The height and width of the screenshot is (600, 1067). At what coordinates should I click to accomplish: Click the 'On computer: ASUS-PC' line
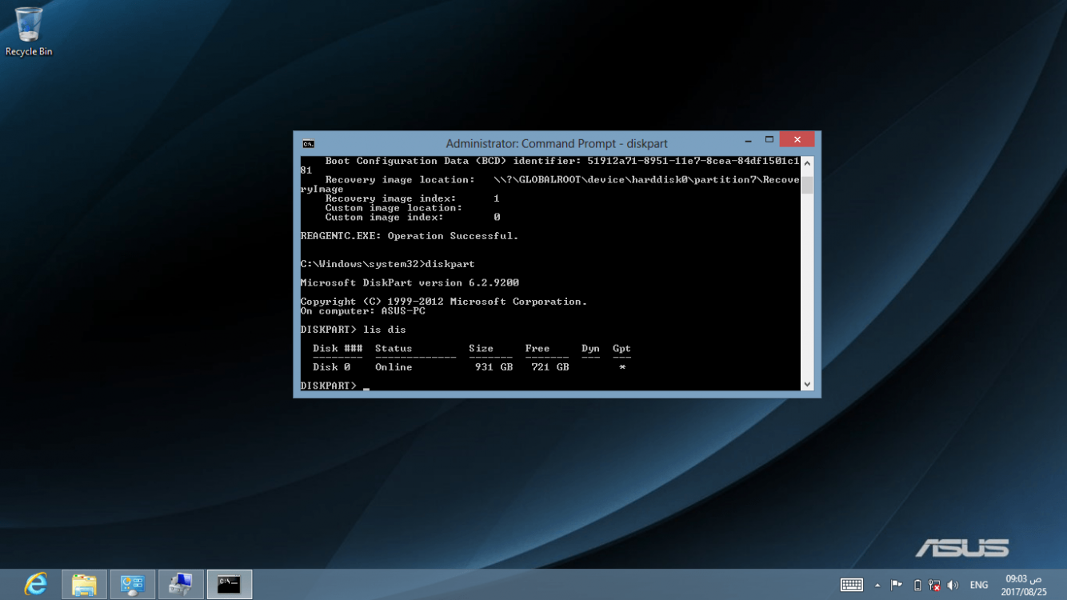(x=363, y=311)
